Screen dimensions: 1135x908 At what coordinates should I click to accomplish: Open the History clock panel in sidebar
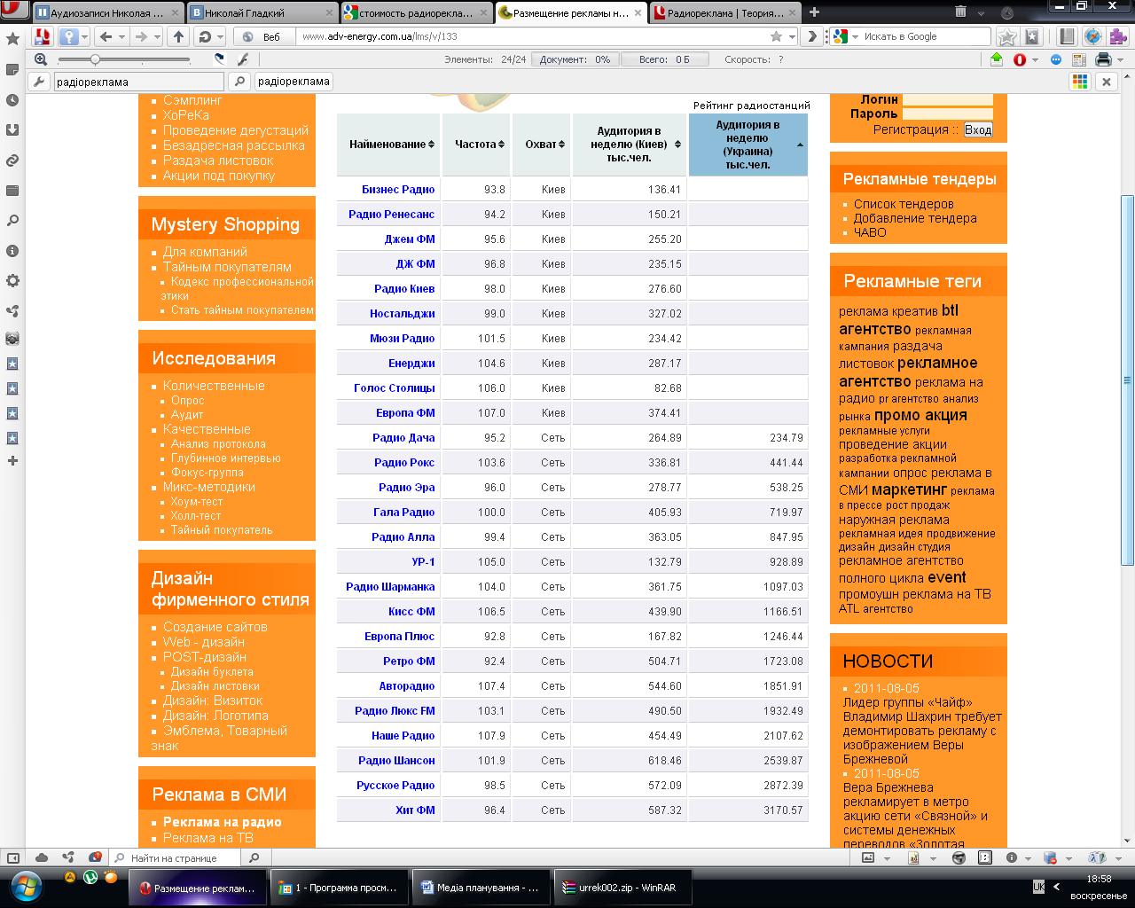coord(12,99)
